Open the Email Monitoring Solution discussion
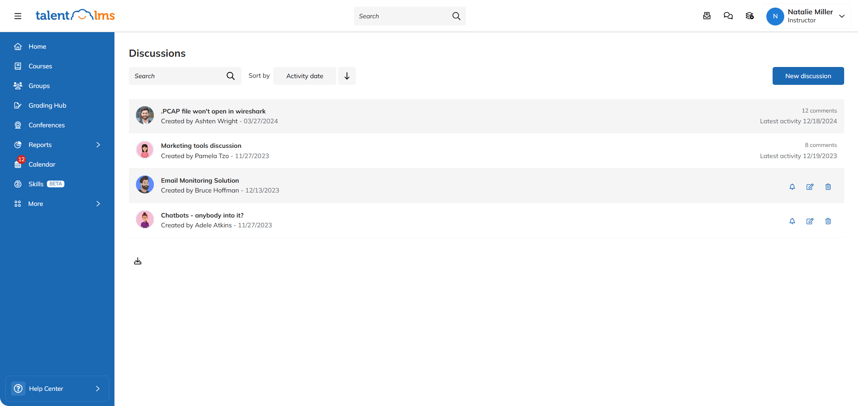The width and height of the screenshot is (858, 406). click(200, 180)
